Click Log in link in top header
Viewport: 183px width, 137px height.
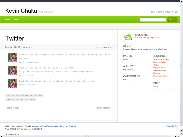175,12
